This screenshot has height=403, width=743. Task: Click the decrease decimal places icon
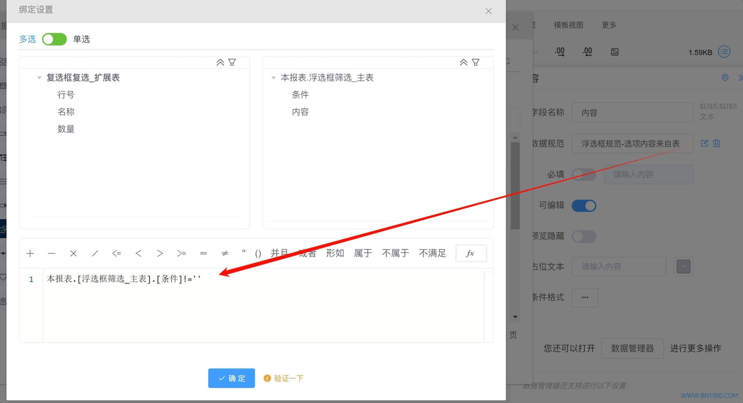click(587, 52)
